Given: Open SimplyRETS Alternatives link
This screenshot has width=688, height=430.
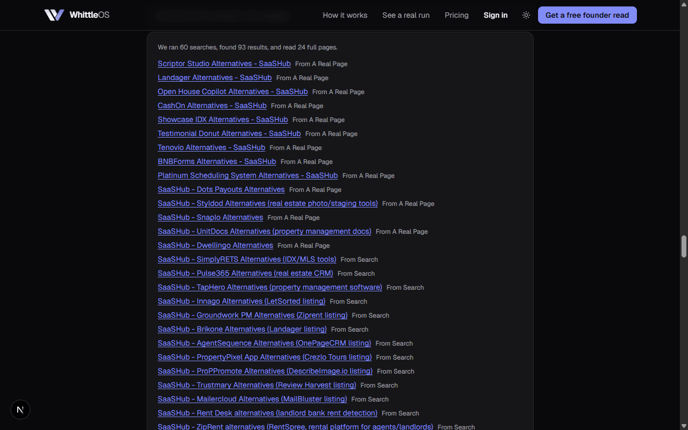Looking at the screenshot, I should pyautogui.click(x=247, y=259).
